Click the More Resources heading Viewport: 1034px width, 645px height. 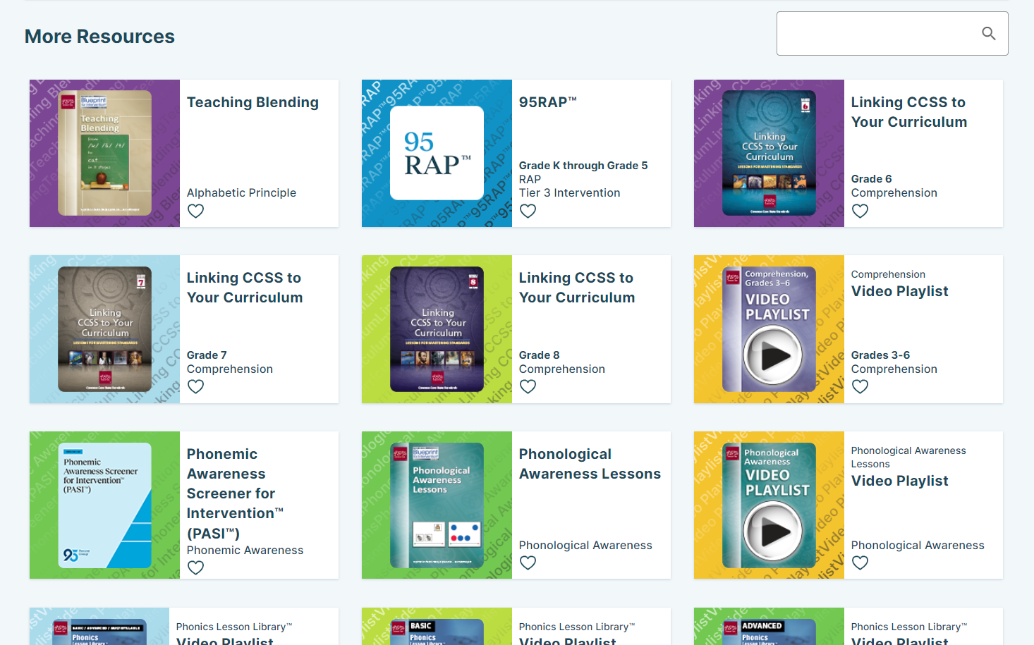click(x=99, y=37)
